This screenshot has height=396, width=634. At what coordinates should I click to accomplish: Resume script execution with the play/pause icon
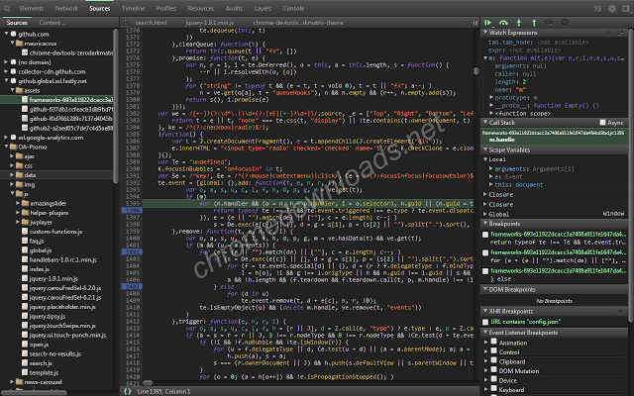point(488,23)
